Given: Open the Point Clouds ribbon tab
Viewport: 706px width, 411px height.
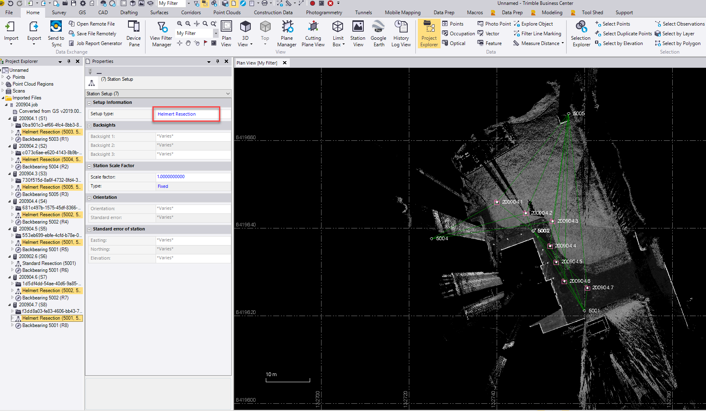Looking at the screenshot, I should click(226, 12).
